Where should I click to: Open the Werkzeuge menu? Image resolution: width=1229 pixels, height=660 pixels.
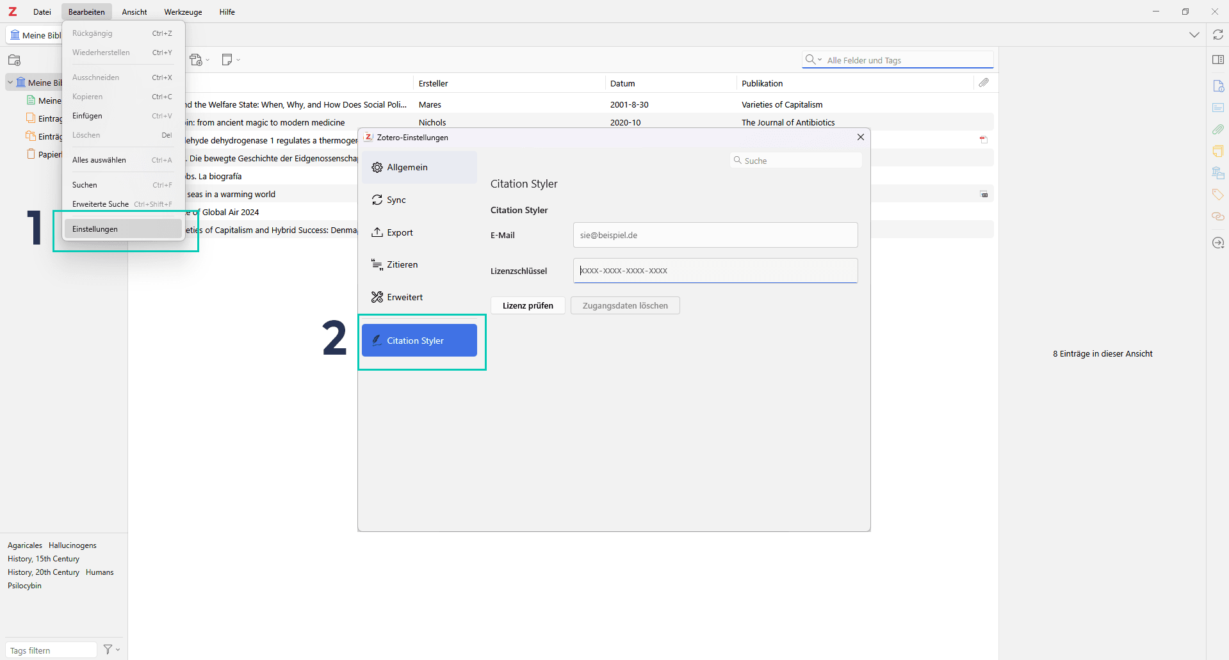click(183, 12)
